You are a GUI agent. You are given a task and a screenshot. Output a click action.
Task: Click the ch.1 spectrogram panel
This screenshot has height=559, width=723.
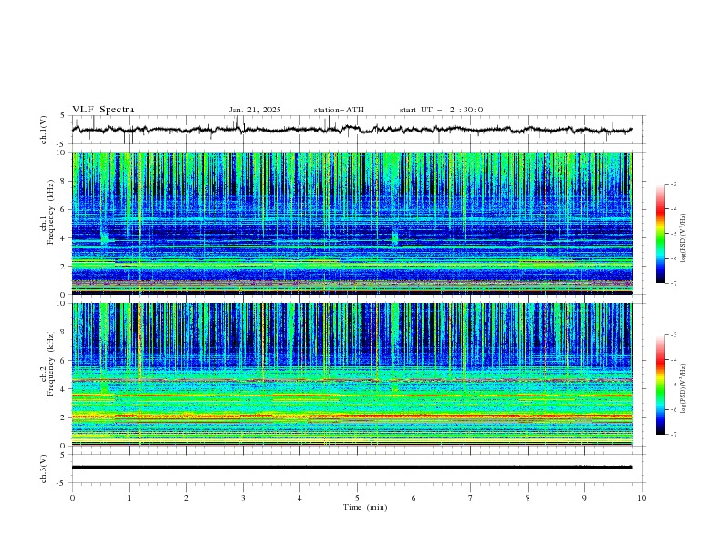352,223
